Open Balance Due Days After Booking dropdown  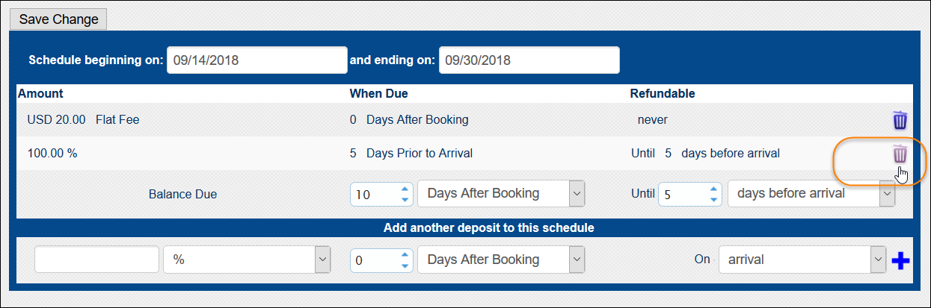click(x=501, y=194)
